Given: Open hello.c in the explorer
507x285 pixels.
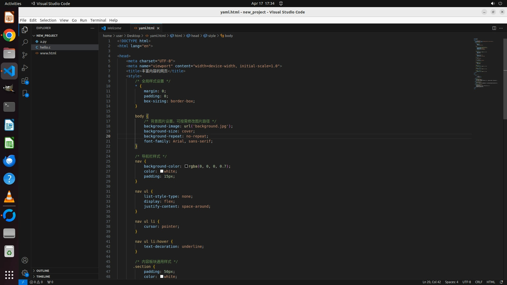Looking at the screenshot, I should 45,47.
